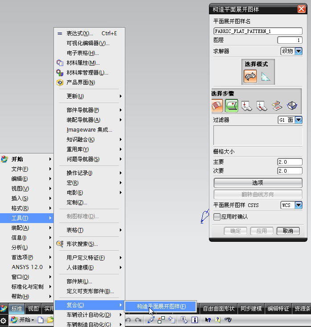Expand the 知识融合(K) submenu
The image size is (311, 327).
point(89,139)
